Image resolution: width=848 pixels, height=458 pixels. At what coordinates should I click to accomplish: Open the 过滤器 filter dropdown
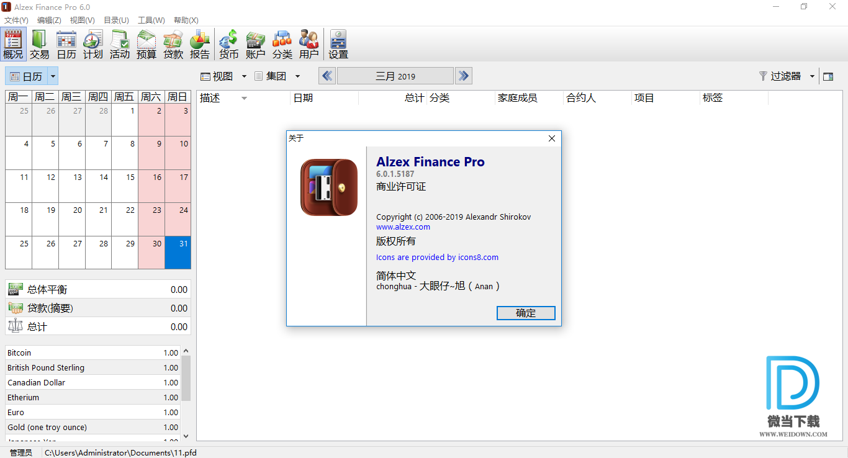pyautogui.click(x=787, y=76)
